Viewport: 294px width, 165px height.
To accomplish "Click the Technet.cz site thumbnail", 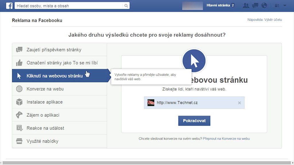I will coord(151,103).
